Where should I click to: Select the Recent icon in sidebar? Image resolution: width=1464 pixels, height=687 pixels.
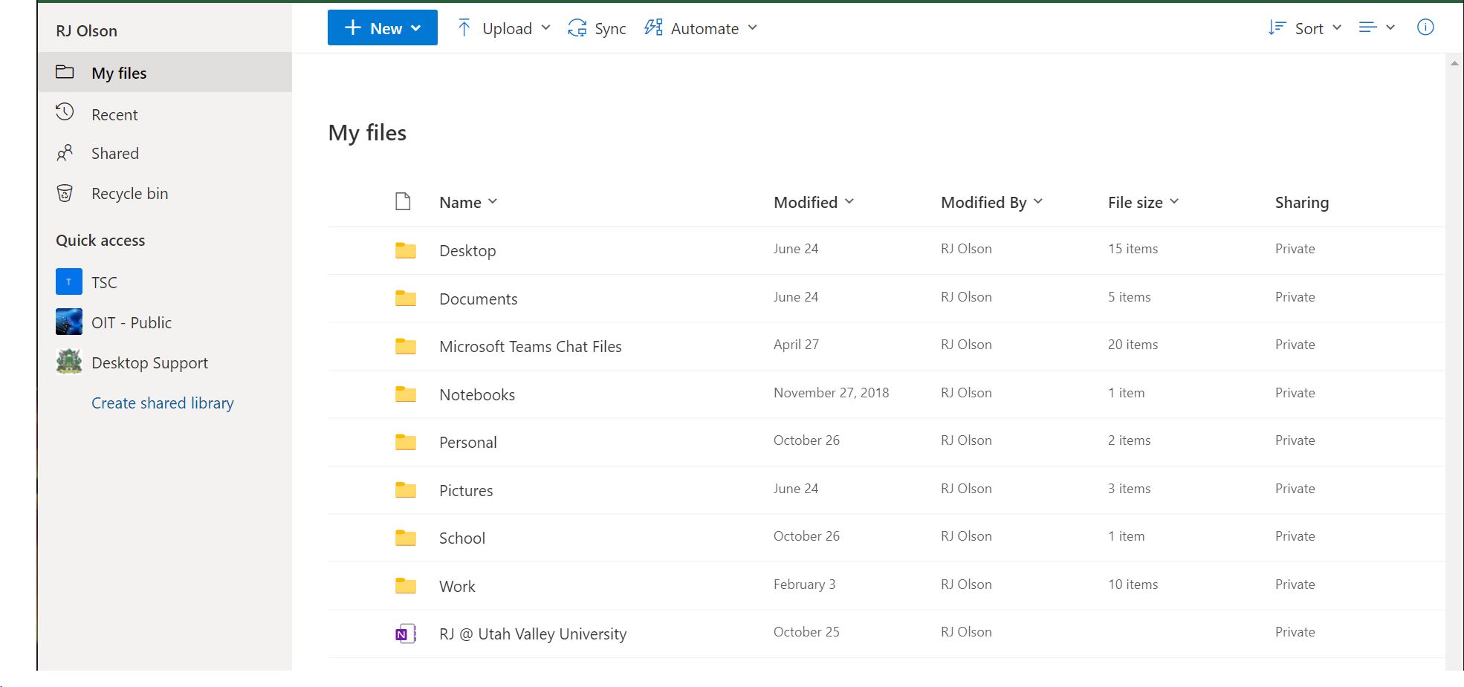coord(65,113)
